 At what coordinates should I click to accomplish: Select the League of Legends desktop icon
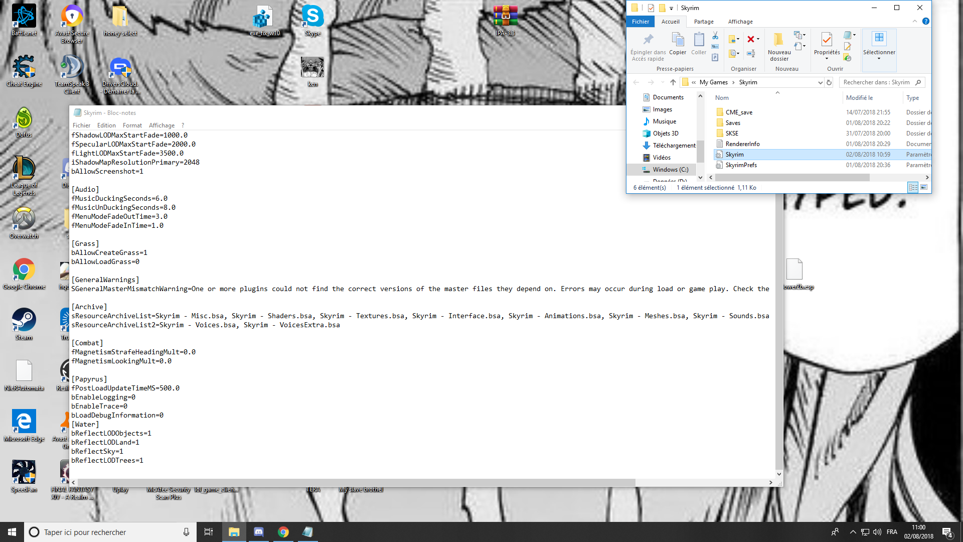pyautogui.click(x=24, y=175)
